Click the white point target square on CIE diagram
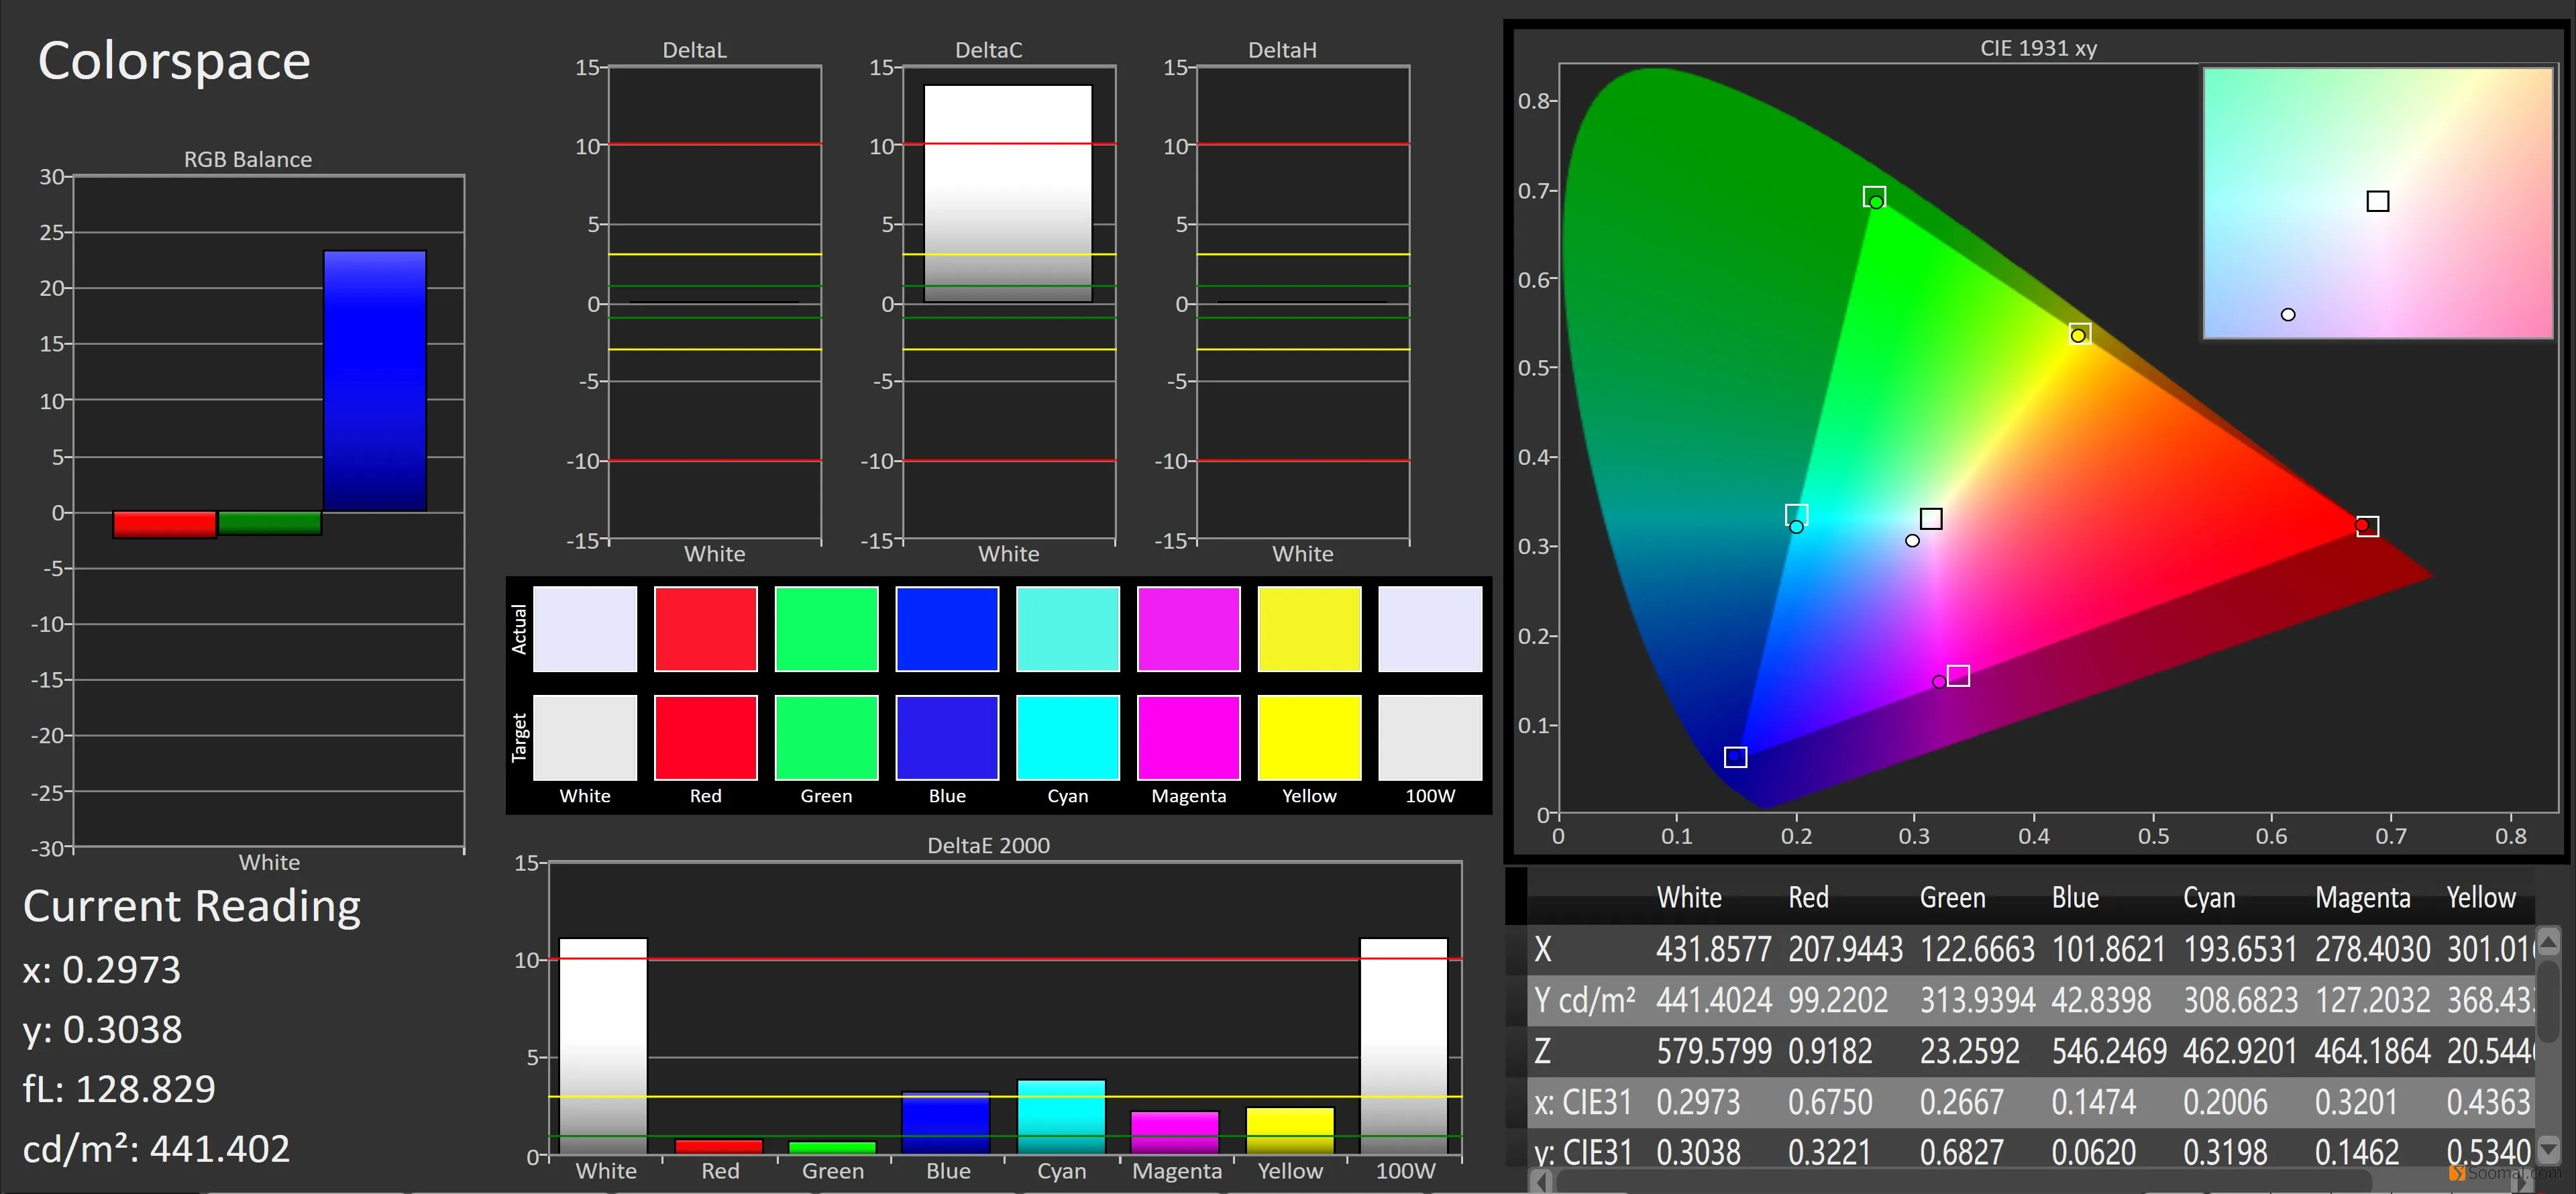 (x=1931, y=518)
